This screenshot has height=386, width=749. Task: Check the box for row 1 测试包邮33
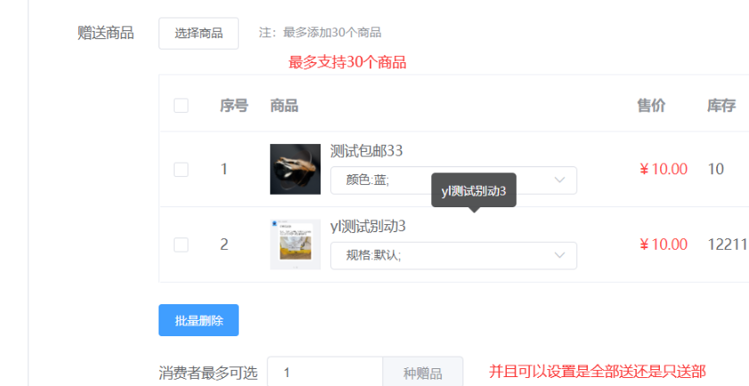tap(181, 169)
